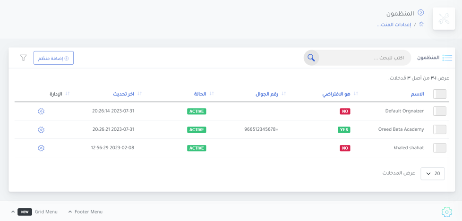Click the filter funnel icon

coord(23,58)
